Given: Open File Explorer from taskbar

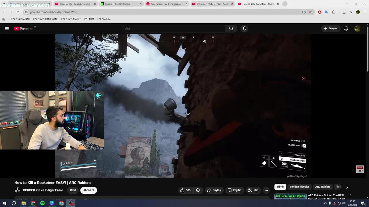Looking at the screenshot, I should tap(24, 203).
